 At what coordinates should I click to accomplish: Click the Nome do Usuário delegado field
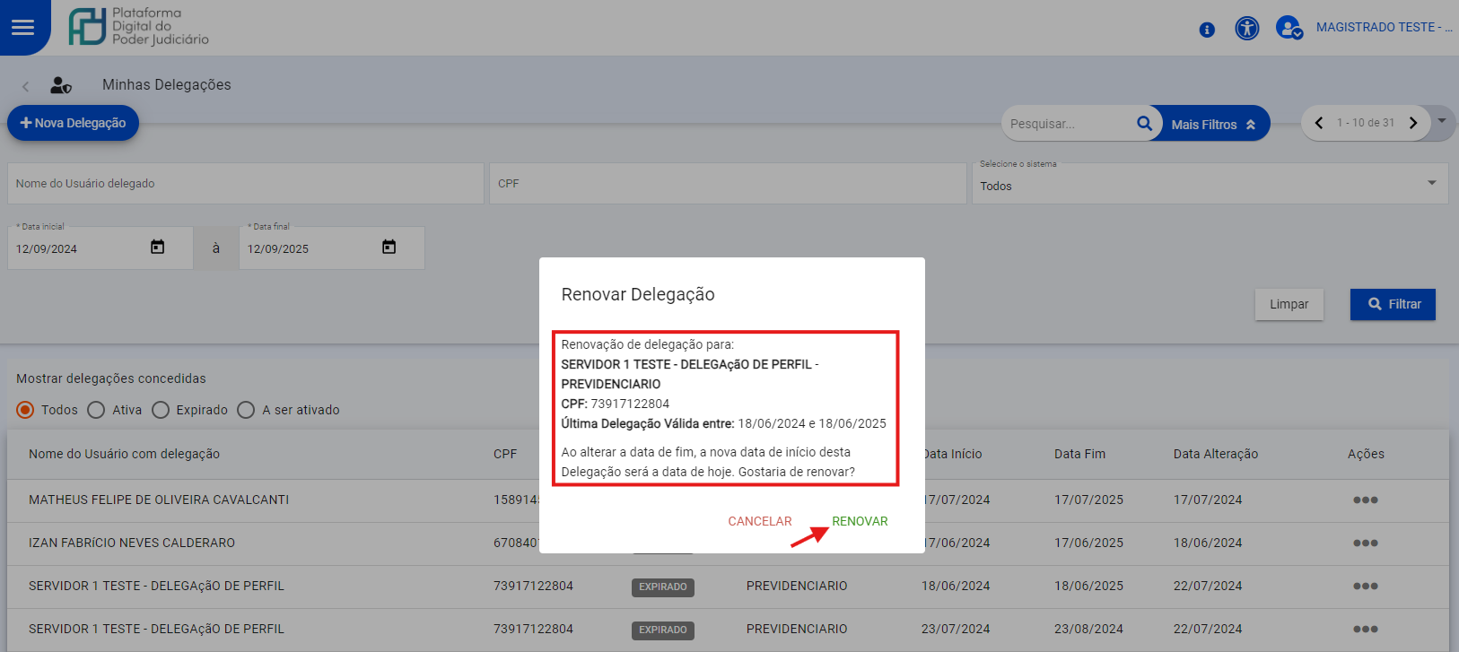245,183
